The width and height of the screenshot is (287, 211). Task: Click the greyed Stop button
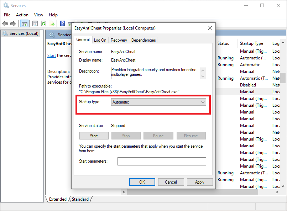tap(126, 136)
